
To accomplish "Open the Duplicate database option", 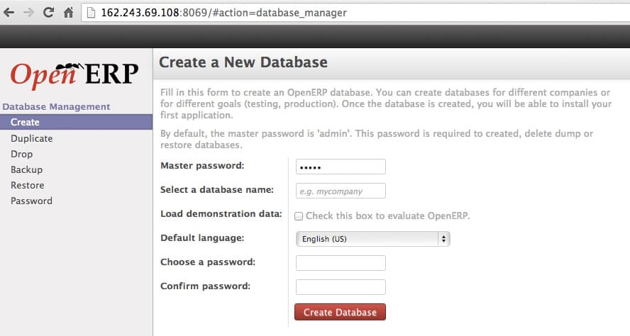I will point(32,138).
